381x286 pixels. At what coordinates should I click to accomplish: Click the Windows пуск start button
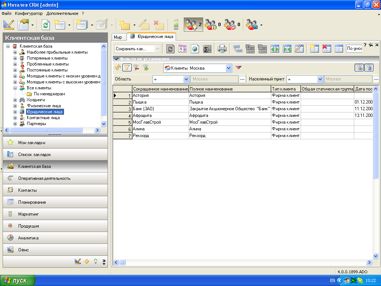coord(17,280)
